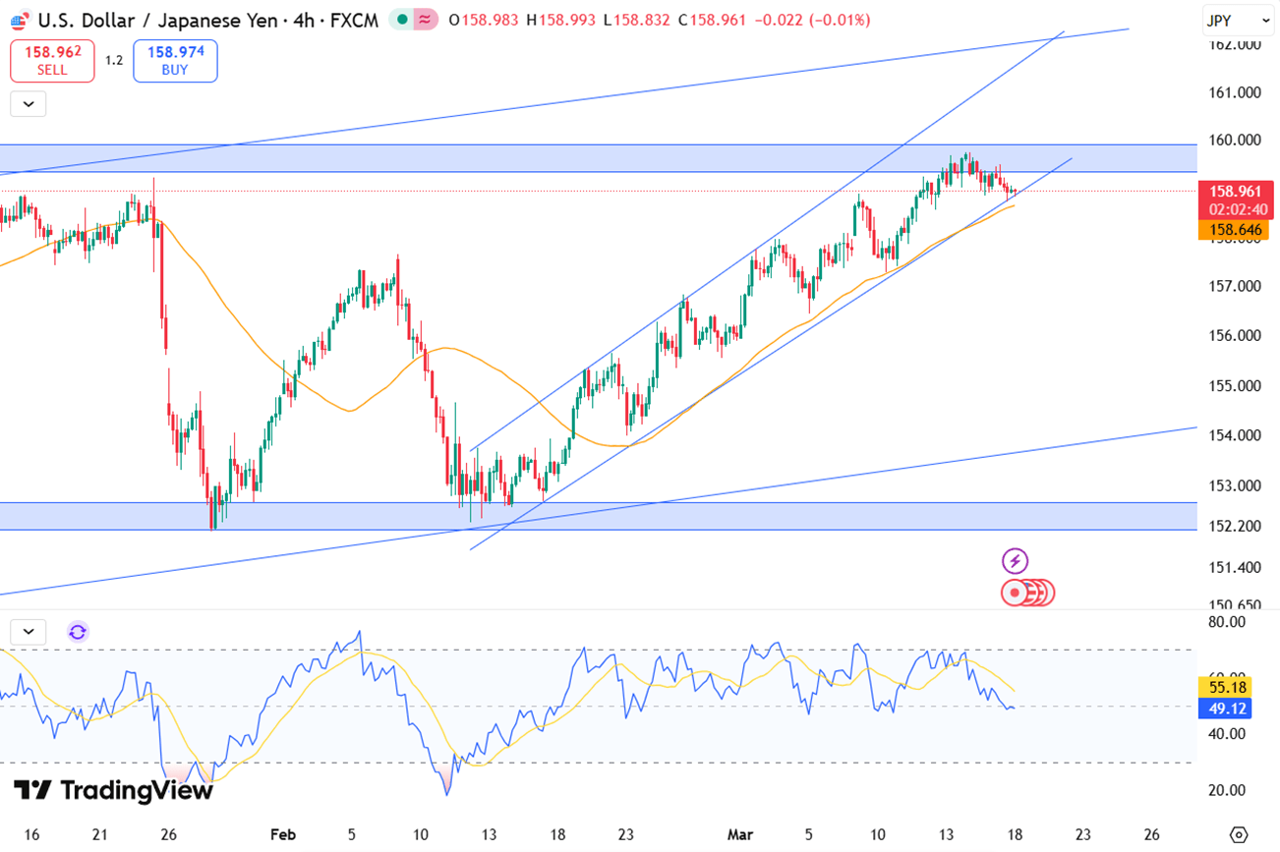Click the Mar label on time axis
Screen dimensions: 1280x852
(739, 834)
